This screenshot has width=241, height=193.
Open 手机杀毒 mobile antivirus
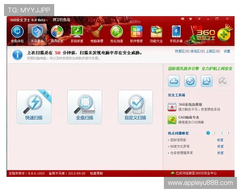(176, 34)
